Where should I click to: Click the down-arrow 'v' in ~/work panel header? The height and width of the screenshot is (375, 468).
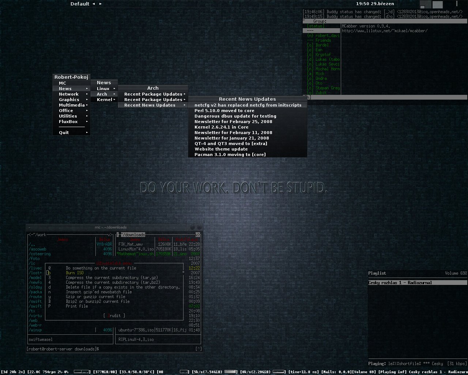(109, 235)
